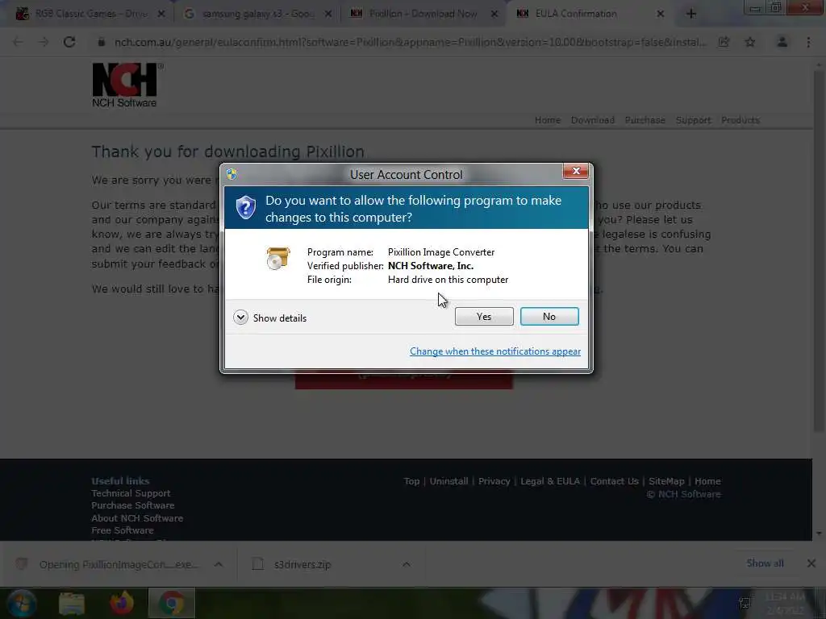Open Purchase in NCH navigation bar
The image size is (826, 619).
645,120
